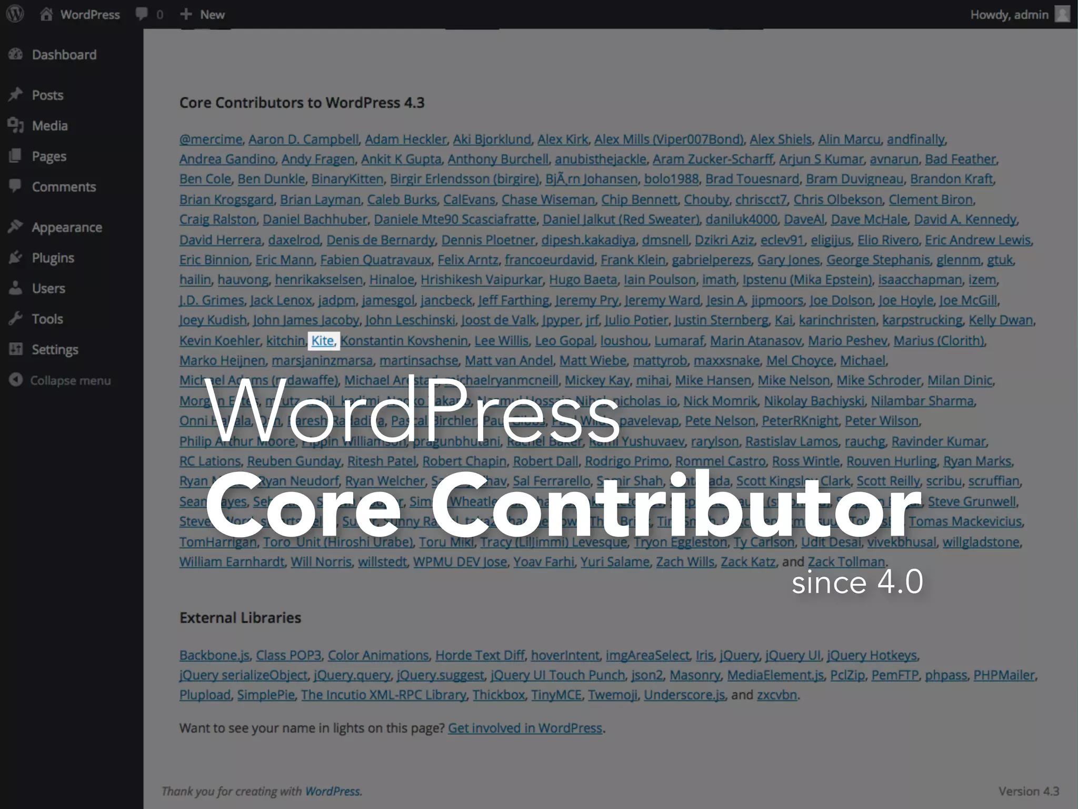Click the WordPress site name in admin bar
1078x809 pixels.
[x=90, y=14]
